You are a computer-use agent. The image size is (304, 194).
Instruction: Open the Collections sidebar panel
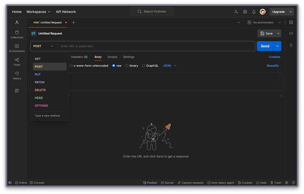click(x=17, y=35)
